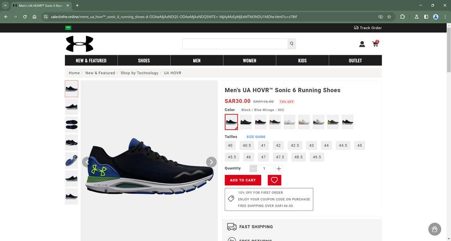Show next product image arrow
This screenshot has width=451, height=241.
(x=211, y=162)
